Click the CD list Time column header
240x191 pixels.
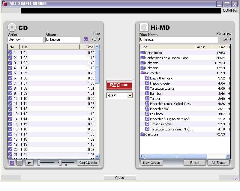coord(87,47)
